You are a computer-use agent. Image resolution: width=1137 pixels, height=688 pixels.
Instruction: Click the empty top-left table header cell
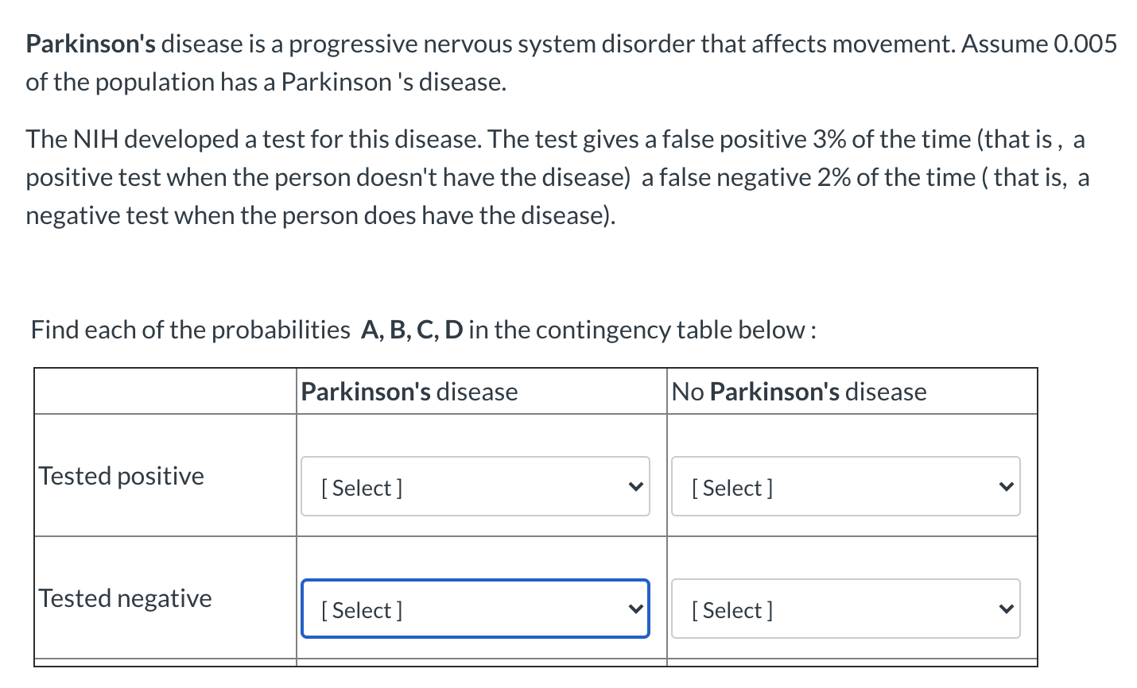coord(165,391)
